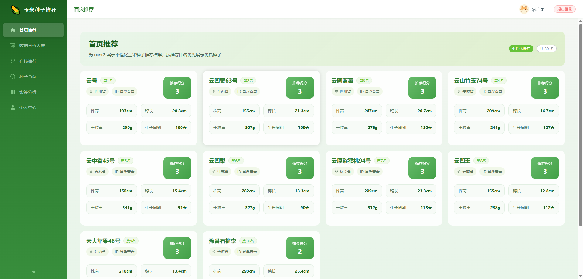Click the location pin on 云凹玉 card
Viewport: 583px width, 279px height.
click(x=459, y=172)
